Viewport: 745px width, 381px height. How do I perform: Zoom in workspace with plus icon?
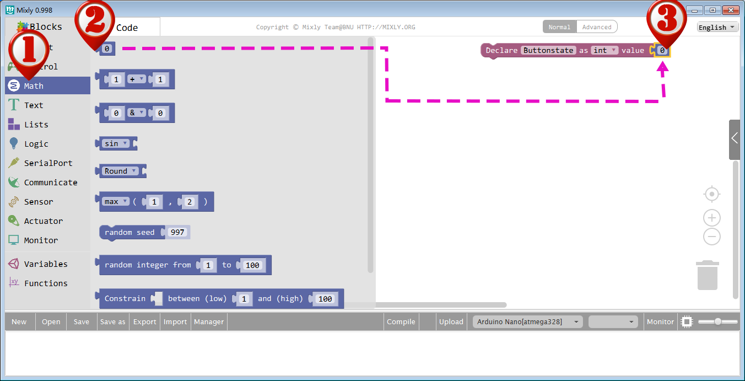[x=712, y=217]
